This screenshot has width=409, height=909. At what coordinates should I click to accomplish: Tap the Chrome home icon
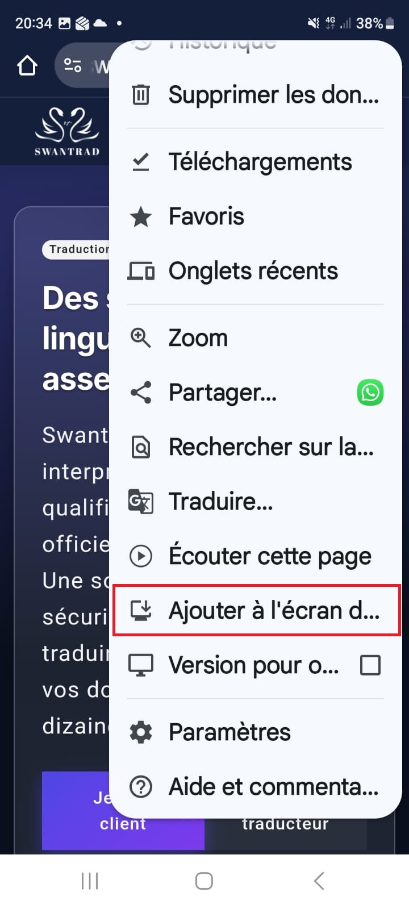pyautogui.click(x=27, y=66)
